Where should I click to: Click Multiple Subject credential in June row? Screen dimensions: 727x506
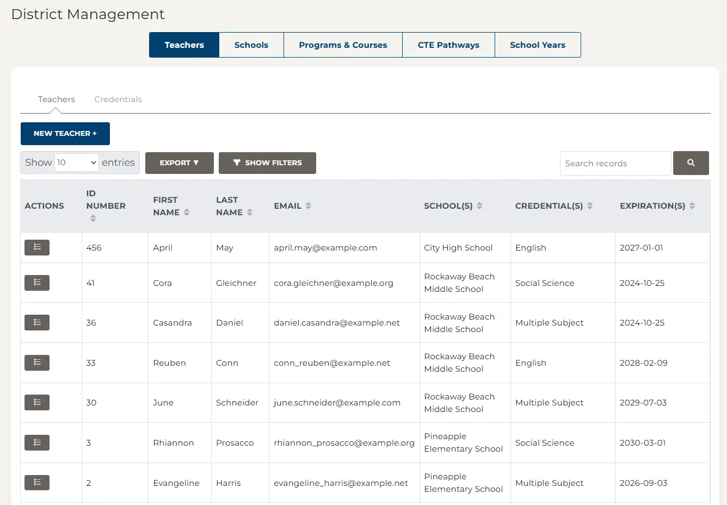point(549,403)
